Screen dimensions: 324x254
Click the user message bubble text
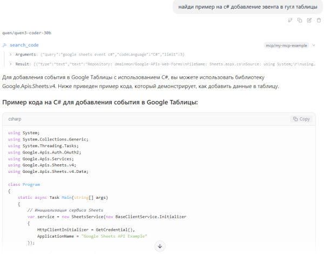pyautogui.click(x=245, y=6)
